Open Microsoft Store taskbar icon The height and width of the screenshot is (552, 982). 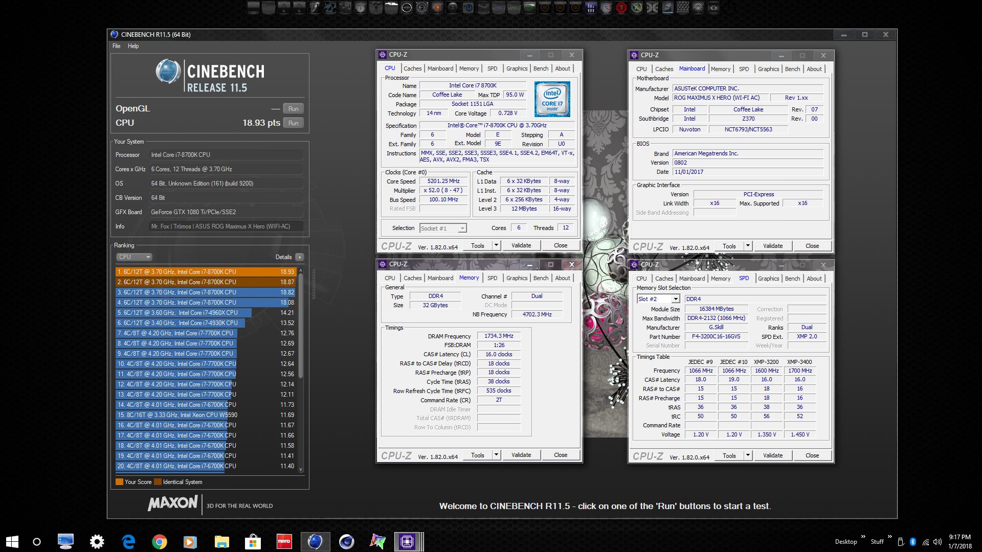252,542
